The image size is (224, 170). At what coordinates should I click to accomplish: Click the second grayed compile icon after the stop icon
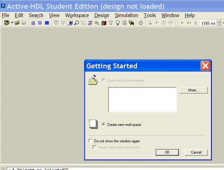click(x=157, y=23)
